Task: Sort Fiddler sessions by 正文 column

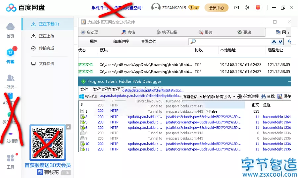Action: (255, 105)
